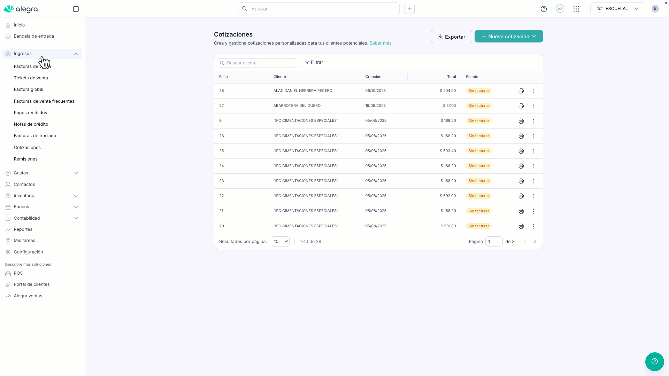This screenshot has height=376, width=669.
Task: Go to next page arrow
Action: (x=535, y=242)
